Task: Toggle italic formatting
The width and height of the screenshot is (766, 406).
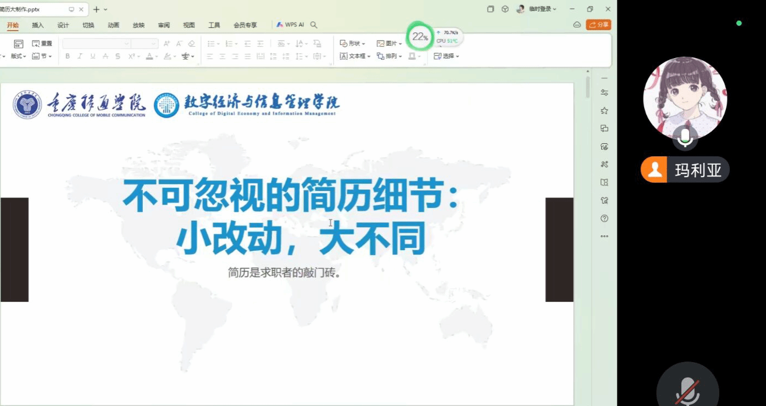Action: point(80,56)
